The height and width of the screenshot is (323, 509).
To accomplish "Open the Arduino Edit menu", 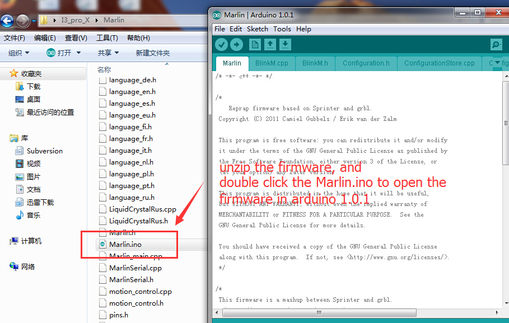I will 236,29.
